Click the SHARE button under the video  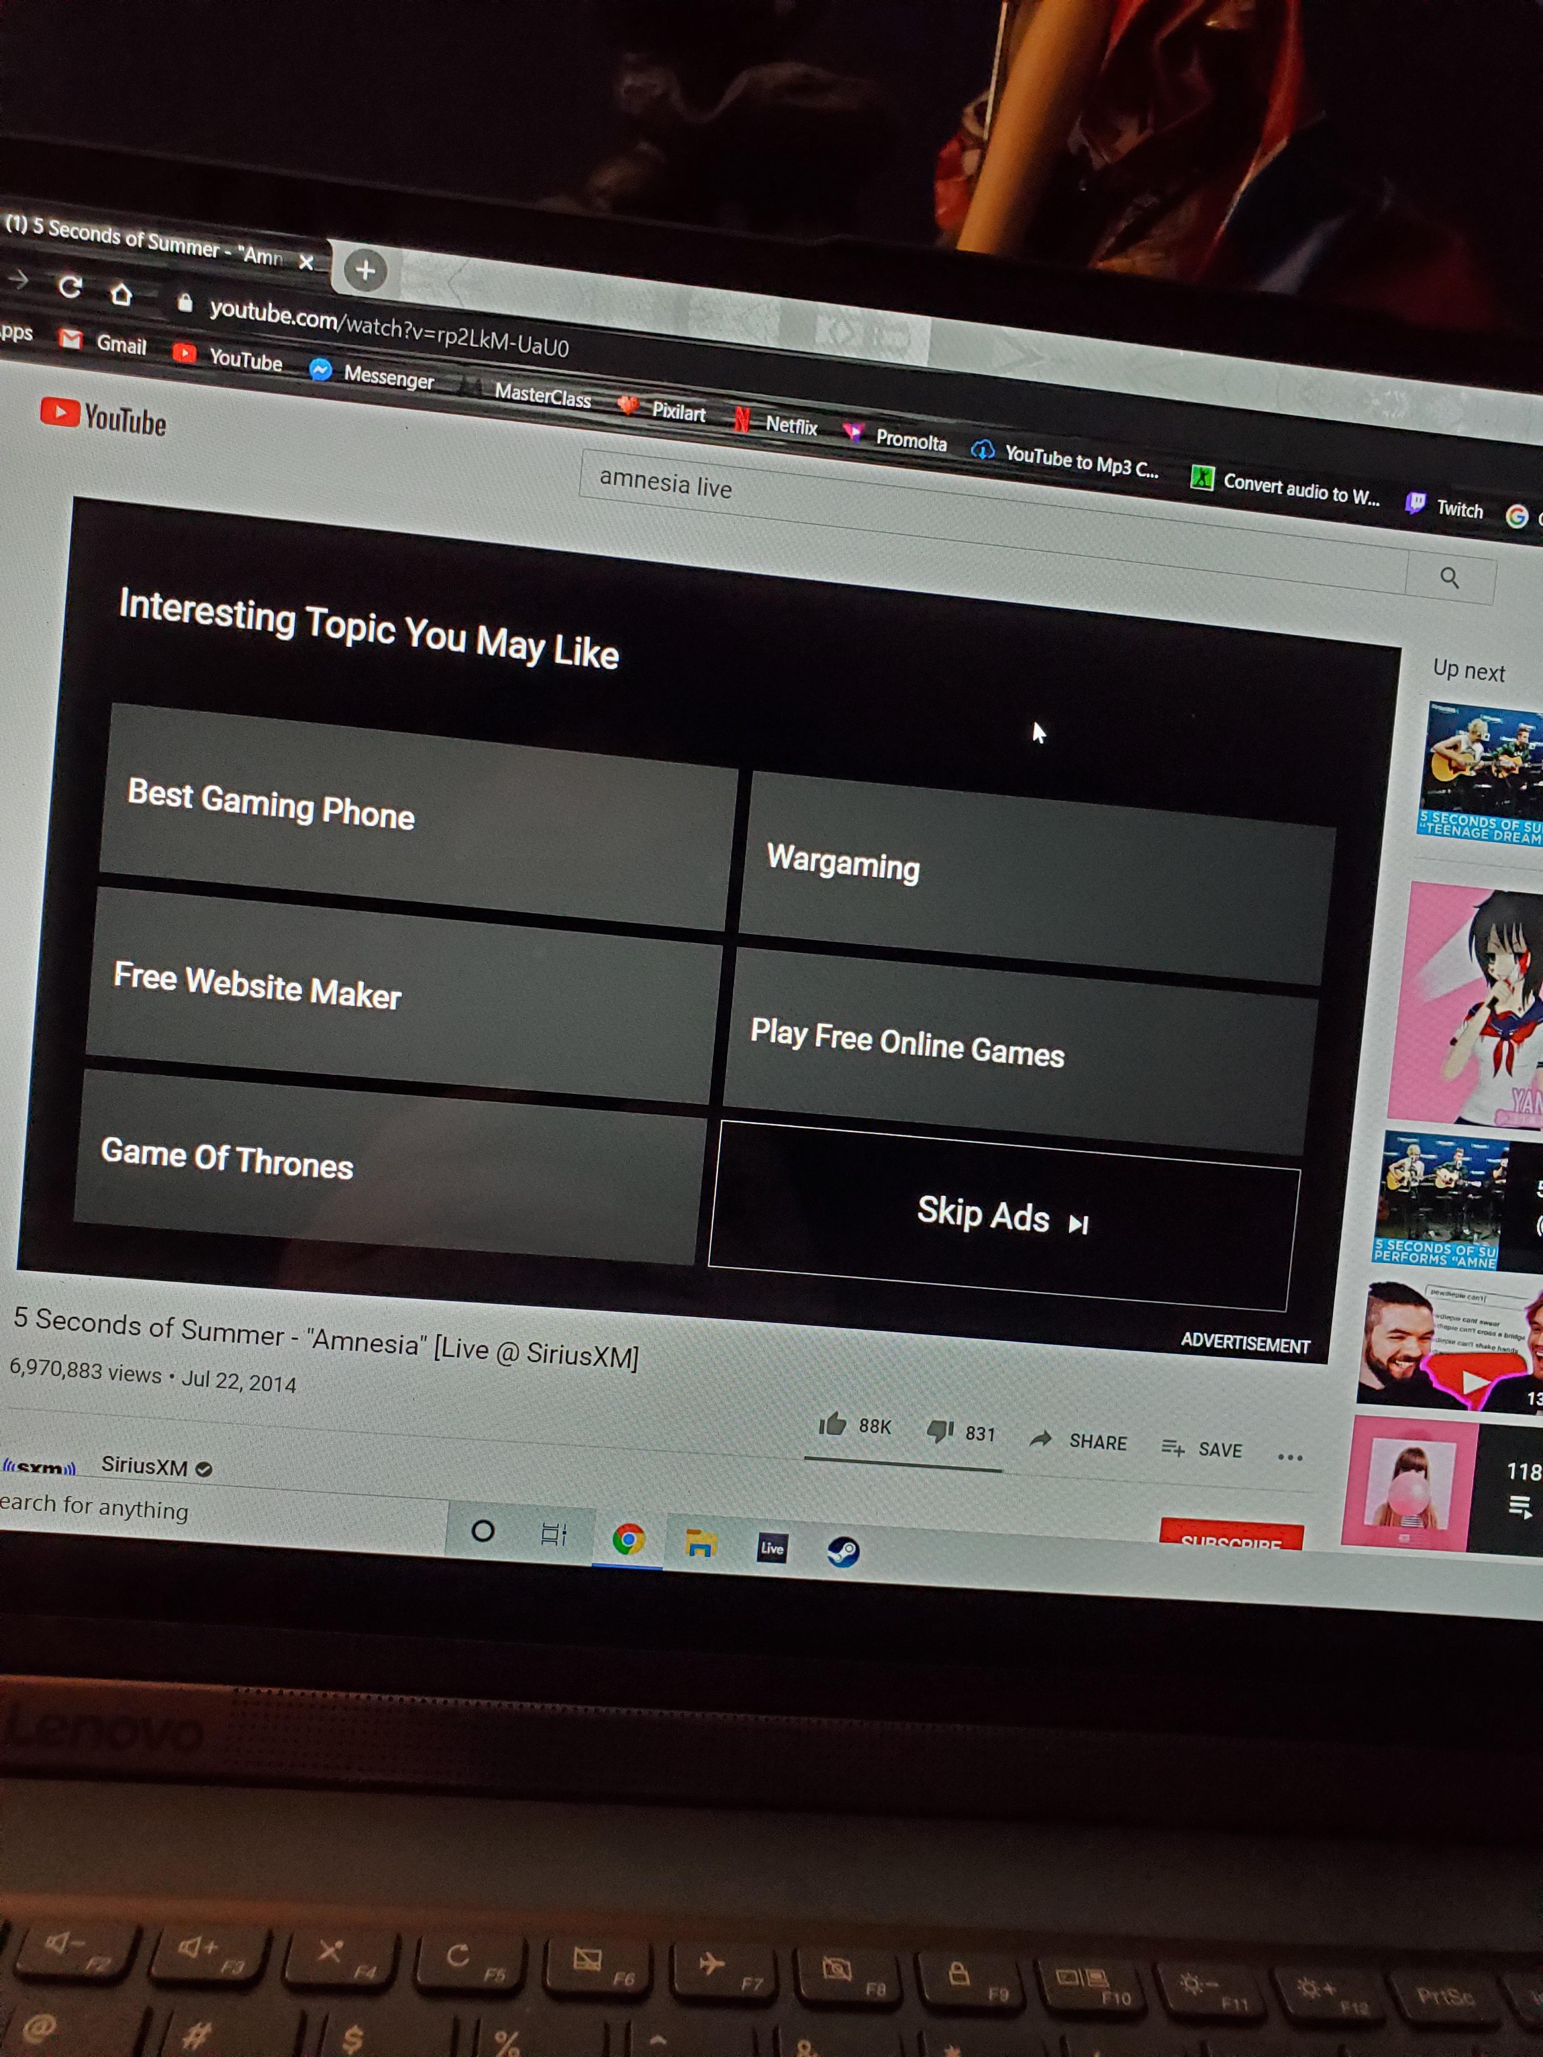[x=1079, y=1440]
